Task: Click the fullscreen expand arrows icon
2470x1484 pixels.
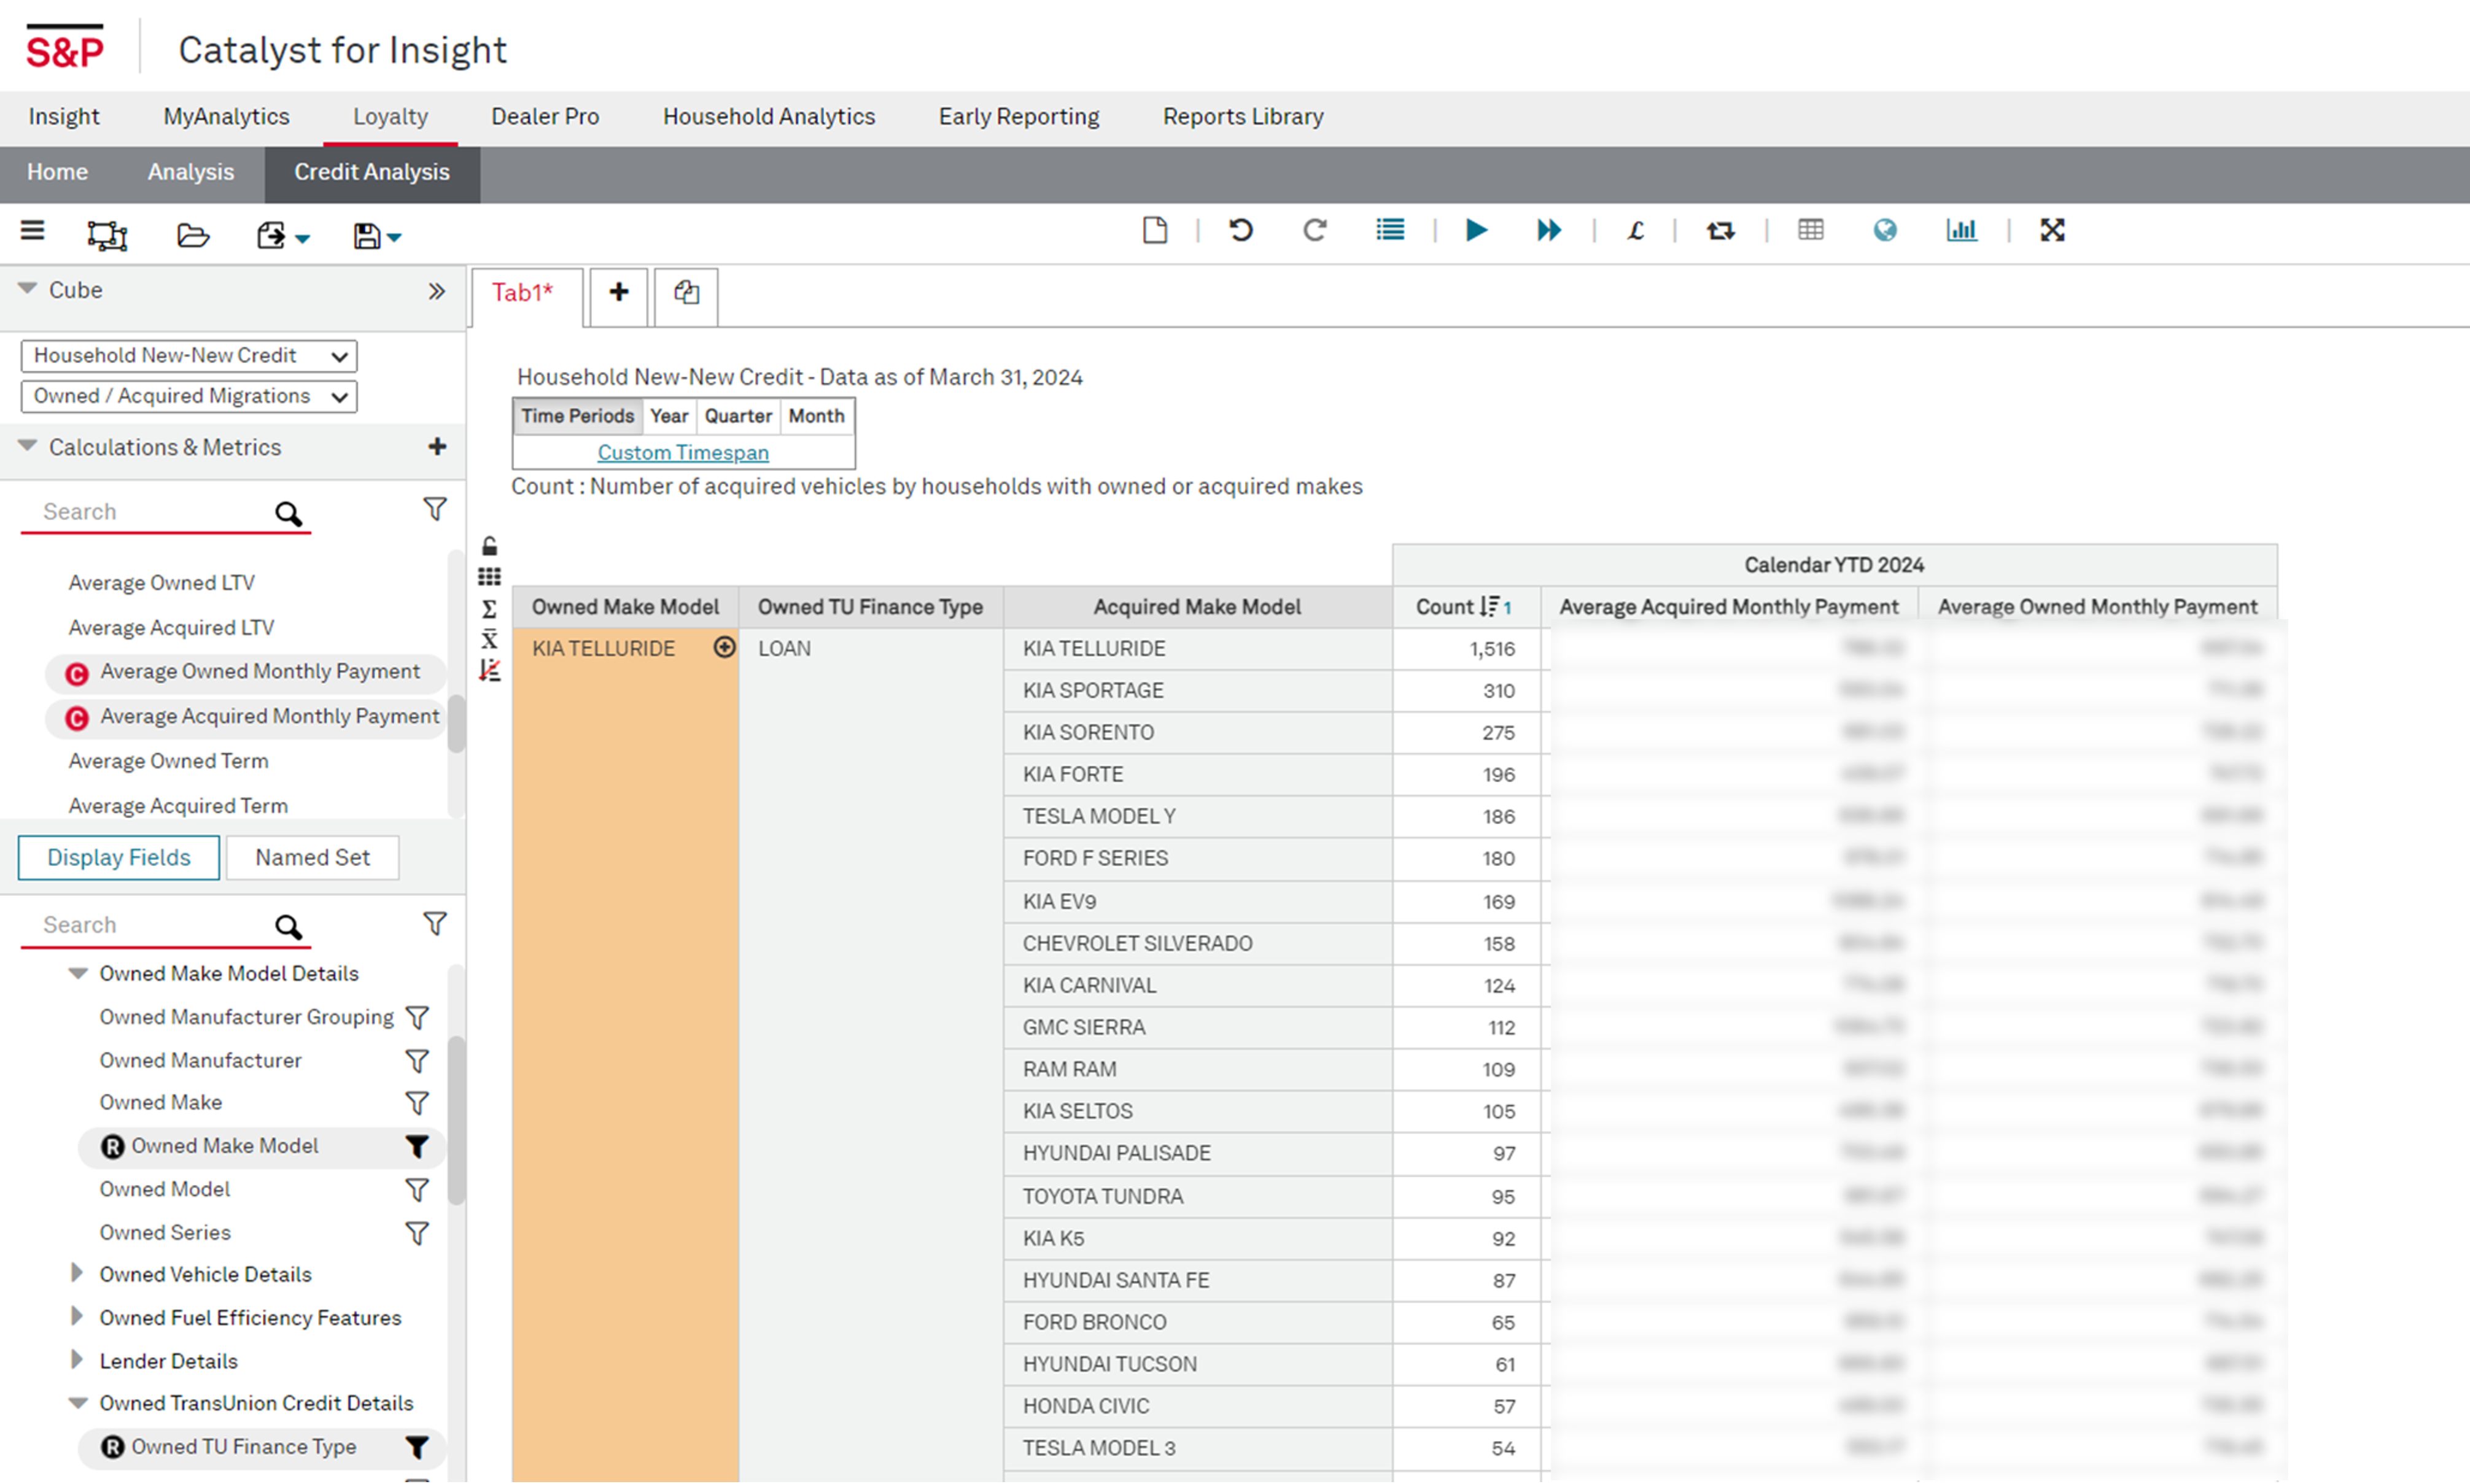Action: (2052, 231)
